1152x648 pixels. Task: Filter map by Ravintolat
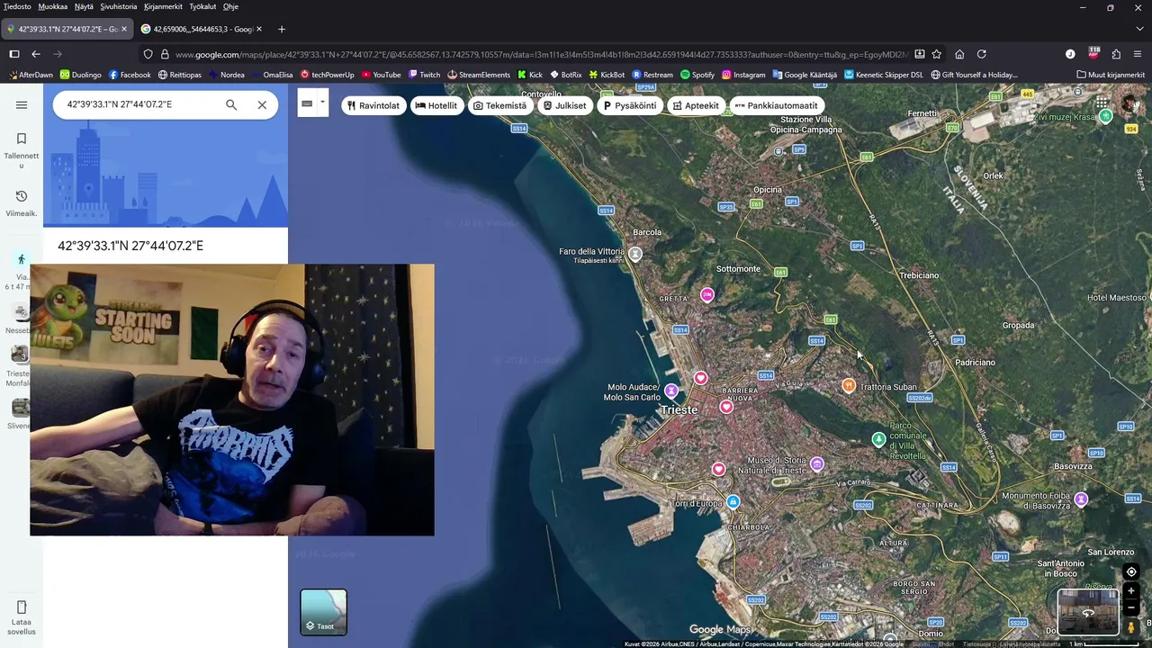pyautogui.click(x=373, y=105)
